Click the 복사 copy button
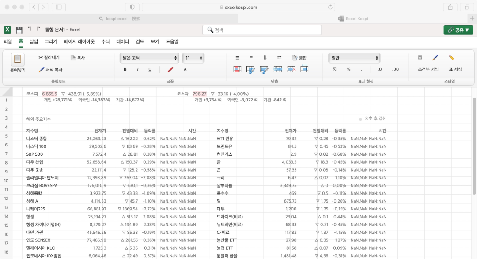The image size is (477, 259). 78,57
